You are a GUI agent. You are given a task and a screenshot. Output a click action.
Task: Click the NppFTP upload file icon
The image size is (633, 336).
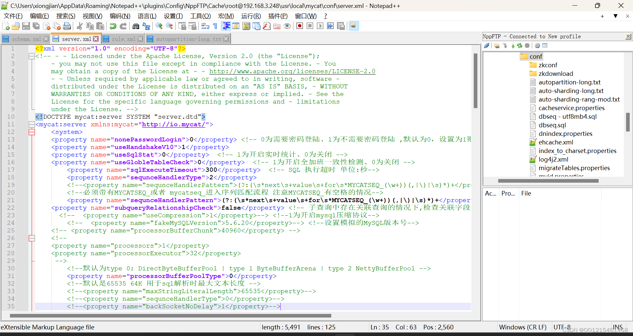point(513,46)
